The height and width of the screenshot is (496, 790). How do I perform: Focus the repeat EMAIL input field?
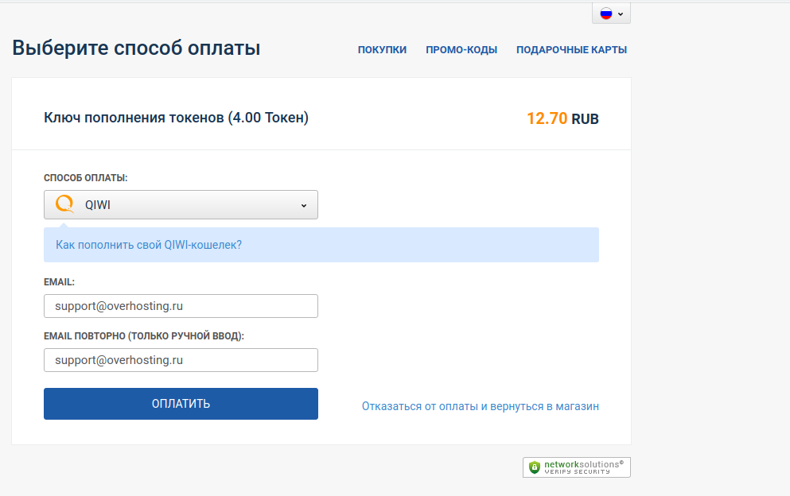click(x=181, y=360)
